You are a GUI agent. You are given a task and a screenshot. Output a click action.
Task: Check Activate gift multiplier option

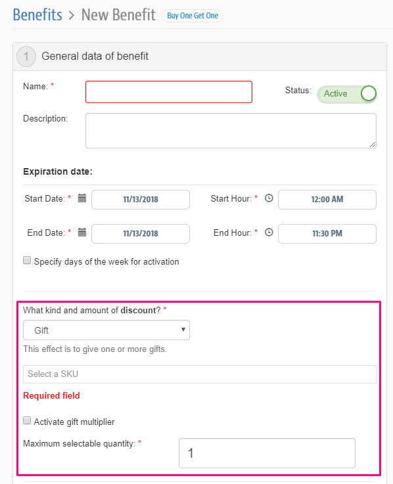[27, 420]
